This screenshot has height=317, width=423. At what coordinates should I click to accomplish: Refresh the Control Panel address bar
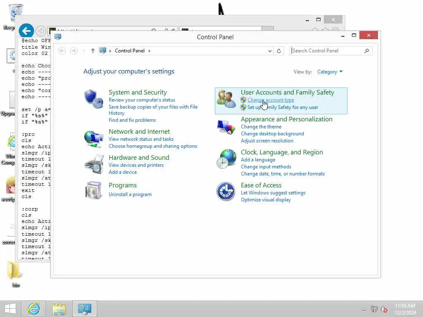279,51
